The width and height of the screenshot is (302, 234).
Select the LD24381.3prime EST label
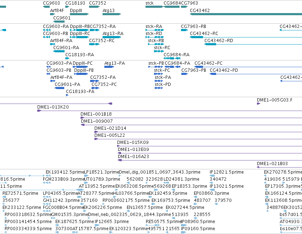coord(181,179)
